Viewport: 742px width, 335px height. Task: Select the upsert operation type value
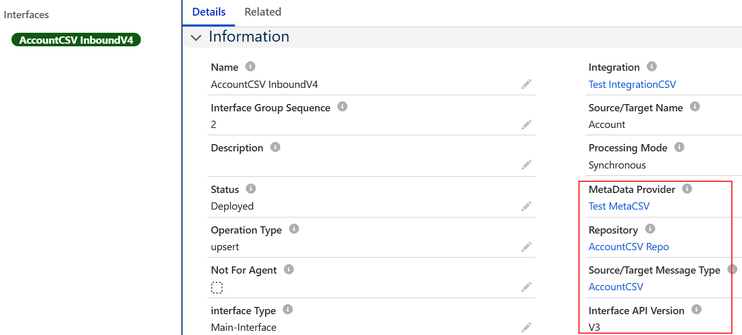(225, 247)
